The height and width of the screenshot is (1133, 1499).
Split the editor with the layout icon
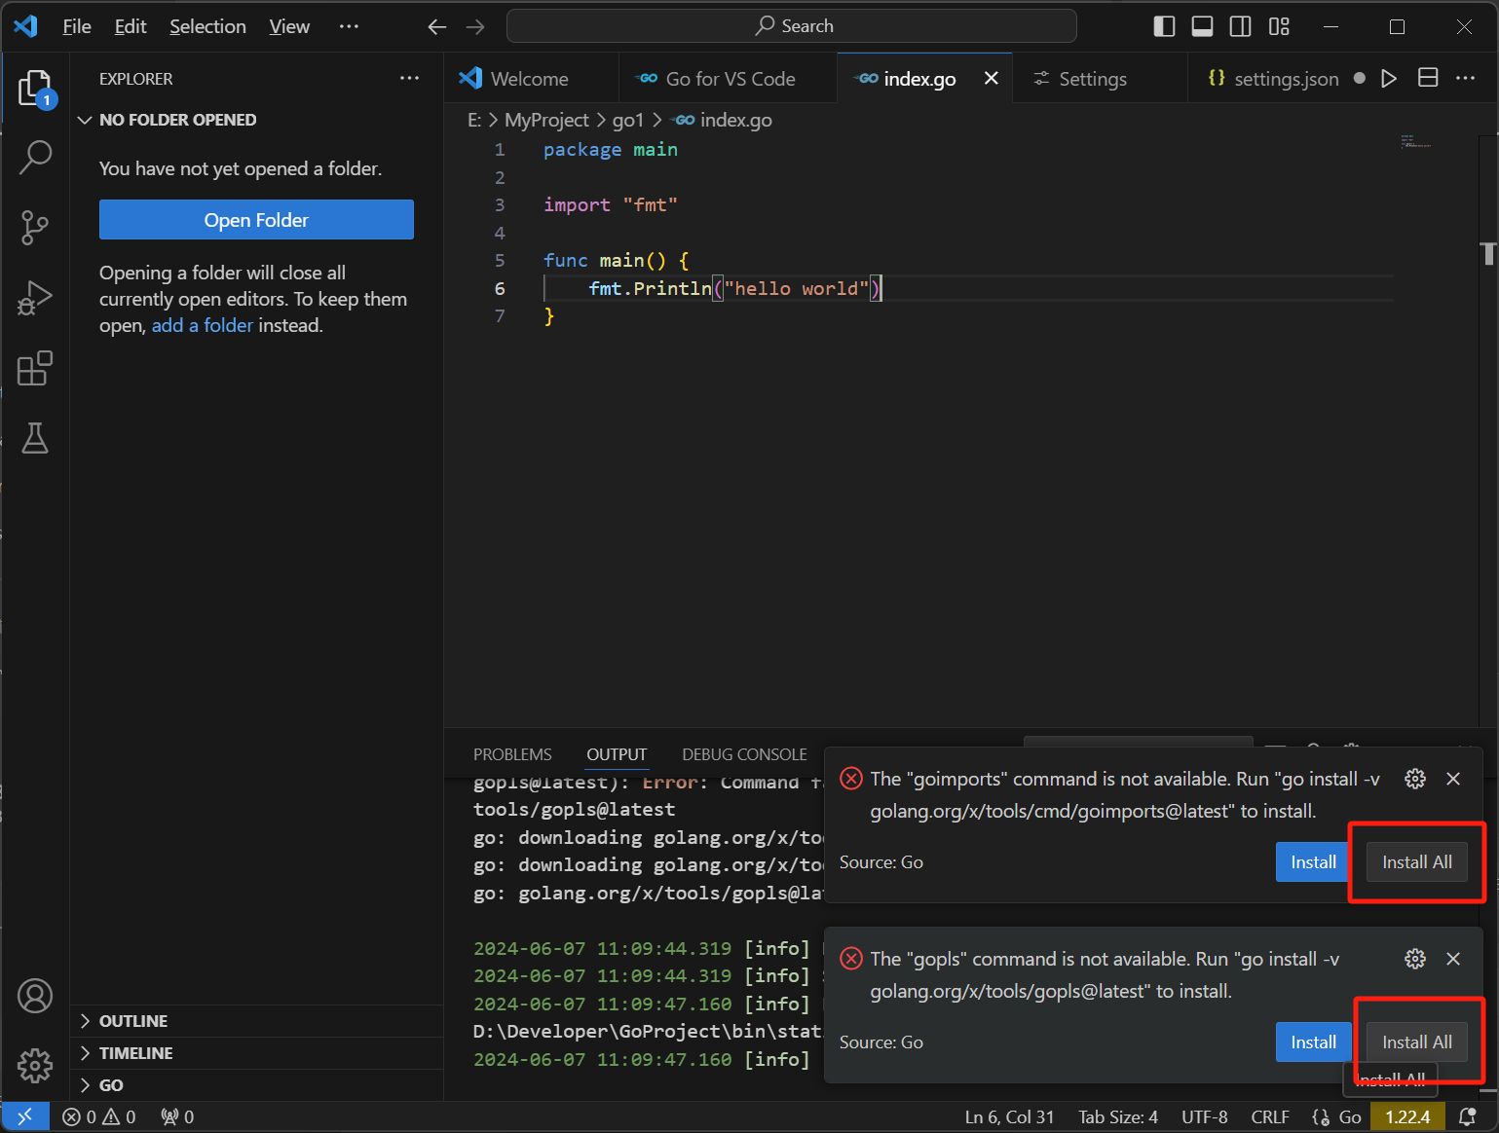tap(1428, 78)
